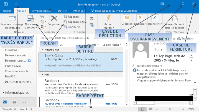Click the Rechercher magnifier icon in ribbon
The width and height of the screenshot is (199, 112).
tap(155, 18)
